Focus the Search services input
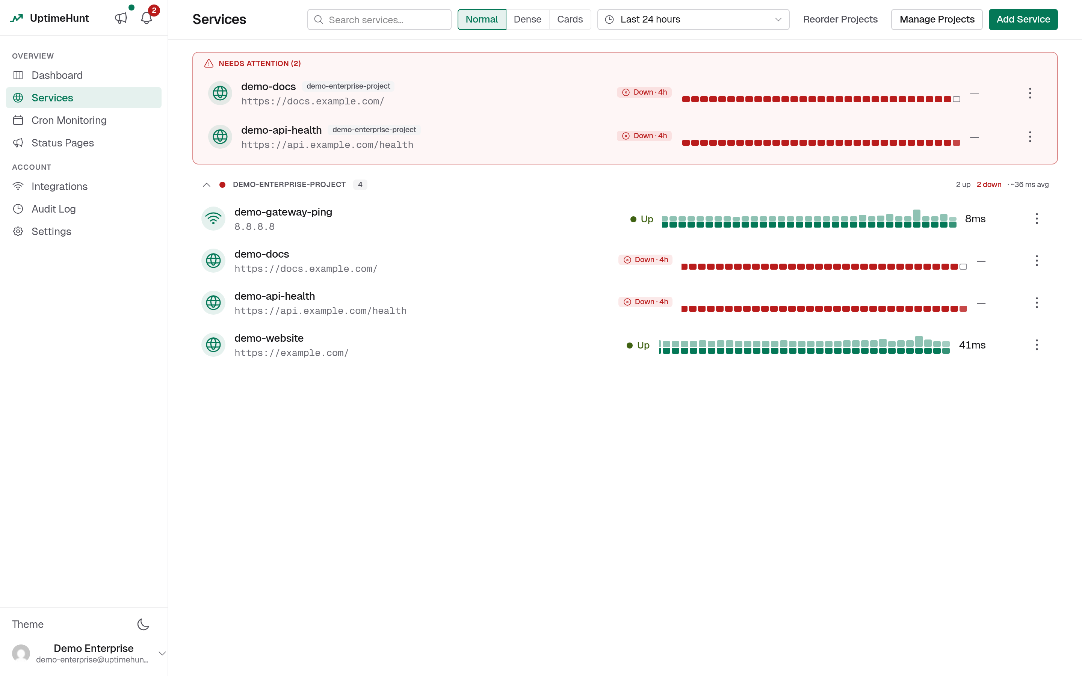1082x676 pixels. pos(379,19)
